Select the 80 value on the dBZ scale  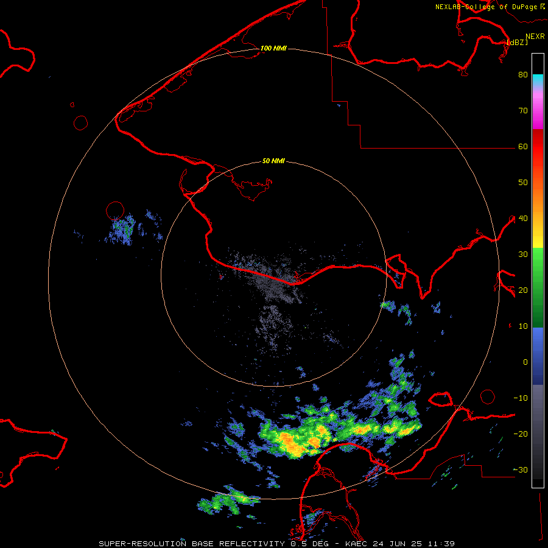coord(523,74)
